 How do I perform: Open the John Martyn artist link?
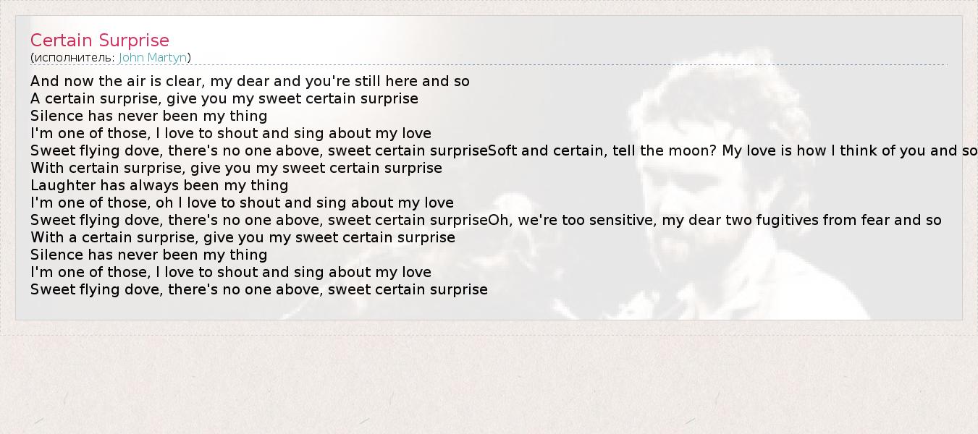[153, 57]
